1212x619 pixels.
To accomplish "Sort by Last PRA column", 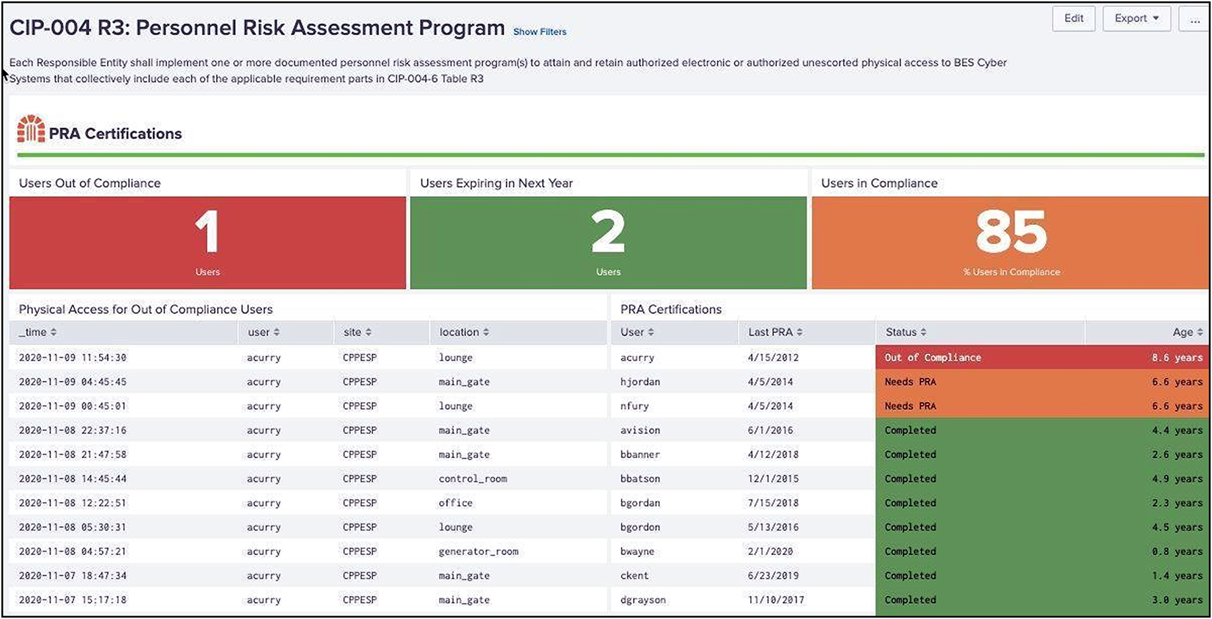I will tap(776, 332).
